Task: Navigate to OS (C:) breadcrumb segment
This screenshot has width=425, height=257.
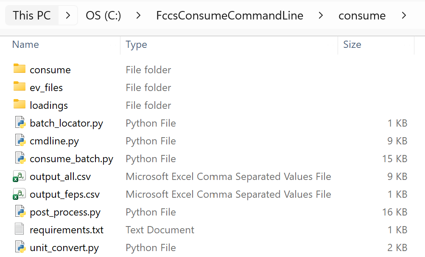Action: tap(103, 16)
